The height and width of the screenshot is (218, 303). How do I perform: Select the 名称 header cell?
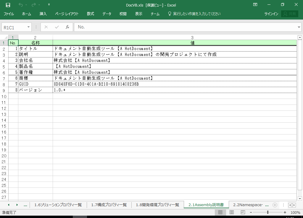click(36, 43)
